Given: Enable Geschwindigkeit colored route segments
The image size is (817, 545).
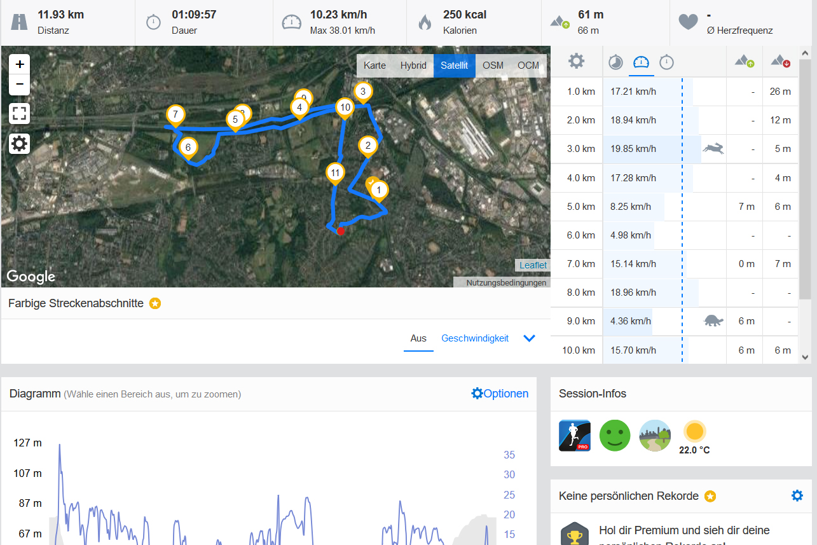Looking at the screenshot, I should pos(475,338).
